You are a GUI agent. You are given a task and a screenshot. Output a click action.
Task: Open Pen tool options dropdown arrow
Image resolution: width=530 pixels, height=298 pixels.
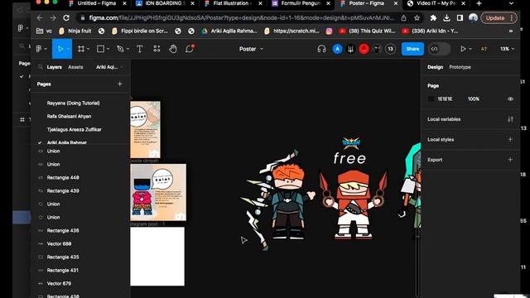(x=128, y=50)
